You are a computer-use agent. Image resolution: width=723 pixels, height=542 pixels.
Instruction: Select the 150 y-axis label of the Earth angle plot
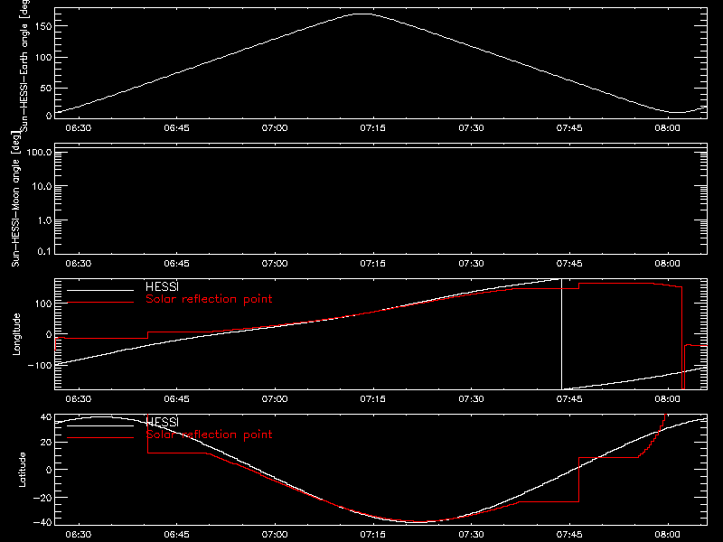click(x=43, y=26)
